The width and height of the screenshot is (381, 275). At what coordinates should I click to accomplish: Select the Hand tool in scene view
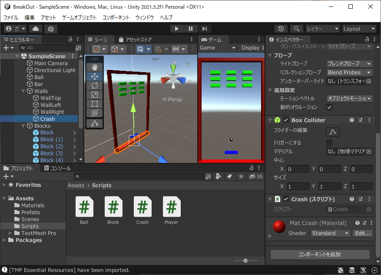[x=95, y=67]
